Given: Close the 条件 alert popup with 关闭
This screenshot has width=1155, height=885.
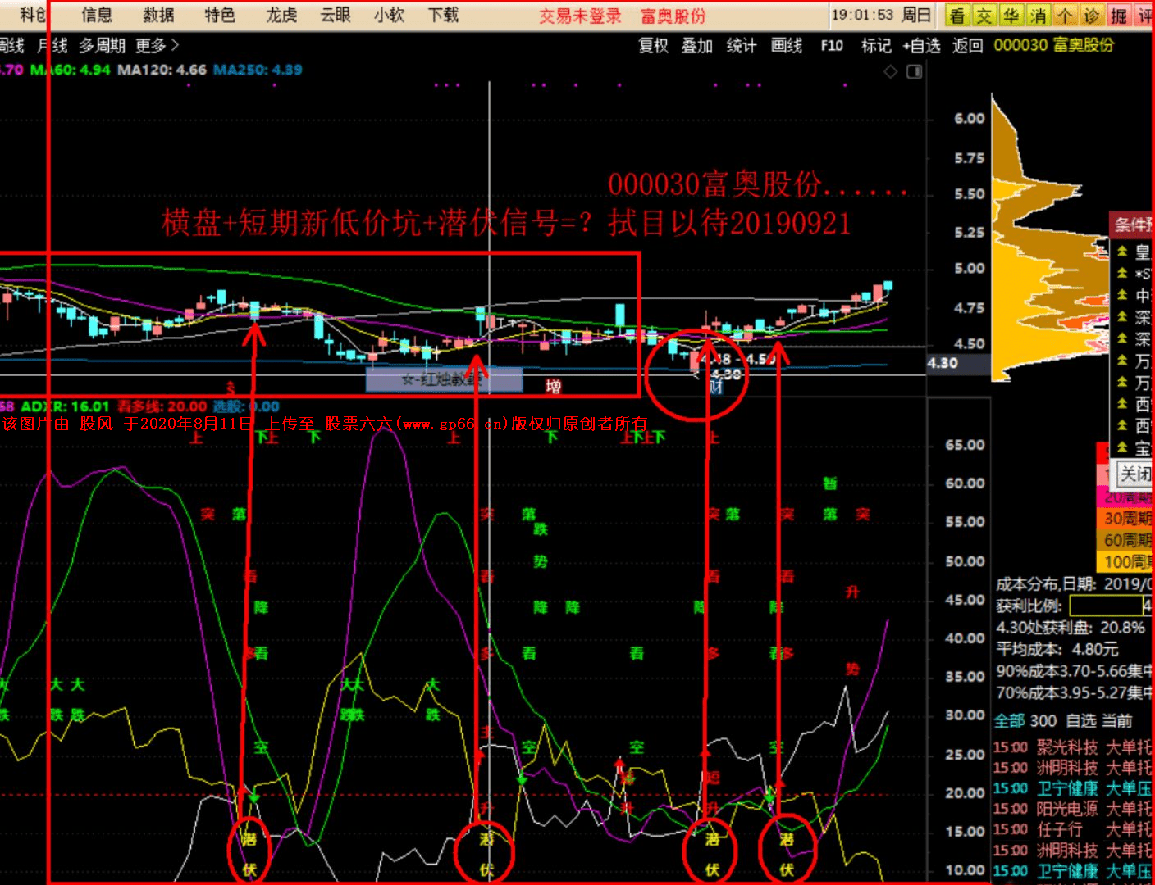Looking at the screenshot, I should (1136, 474).
